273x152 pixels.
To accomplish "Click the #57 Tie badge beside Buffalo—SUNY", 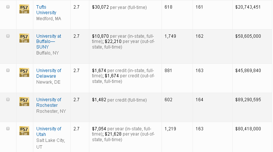I will click(x=24, y=38).
